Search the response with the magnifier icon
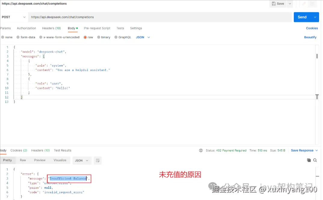Screen dimensions: 323x200 click(x=315, y=160)
